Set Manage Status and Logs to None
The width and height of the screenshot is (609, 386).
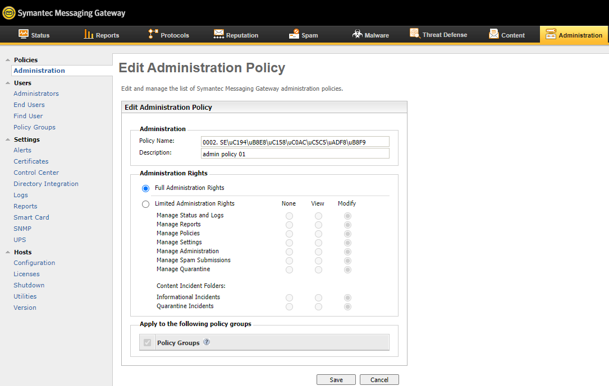pos(290,216)
